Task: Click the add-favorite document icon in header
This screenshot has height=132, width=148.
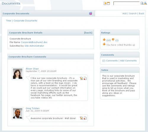Action: click(x=105, y=3)
